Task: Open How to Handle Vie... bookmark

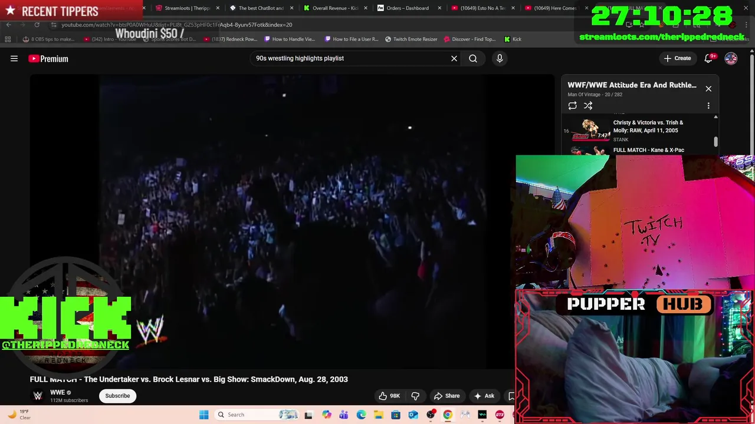Action: (290, 39)
